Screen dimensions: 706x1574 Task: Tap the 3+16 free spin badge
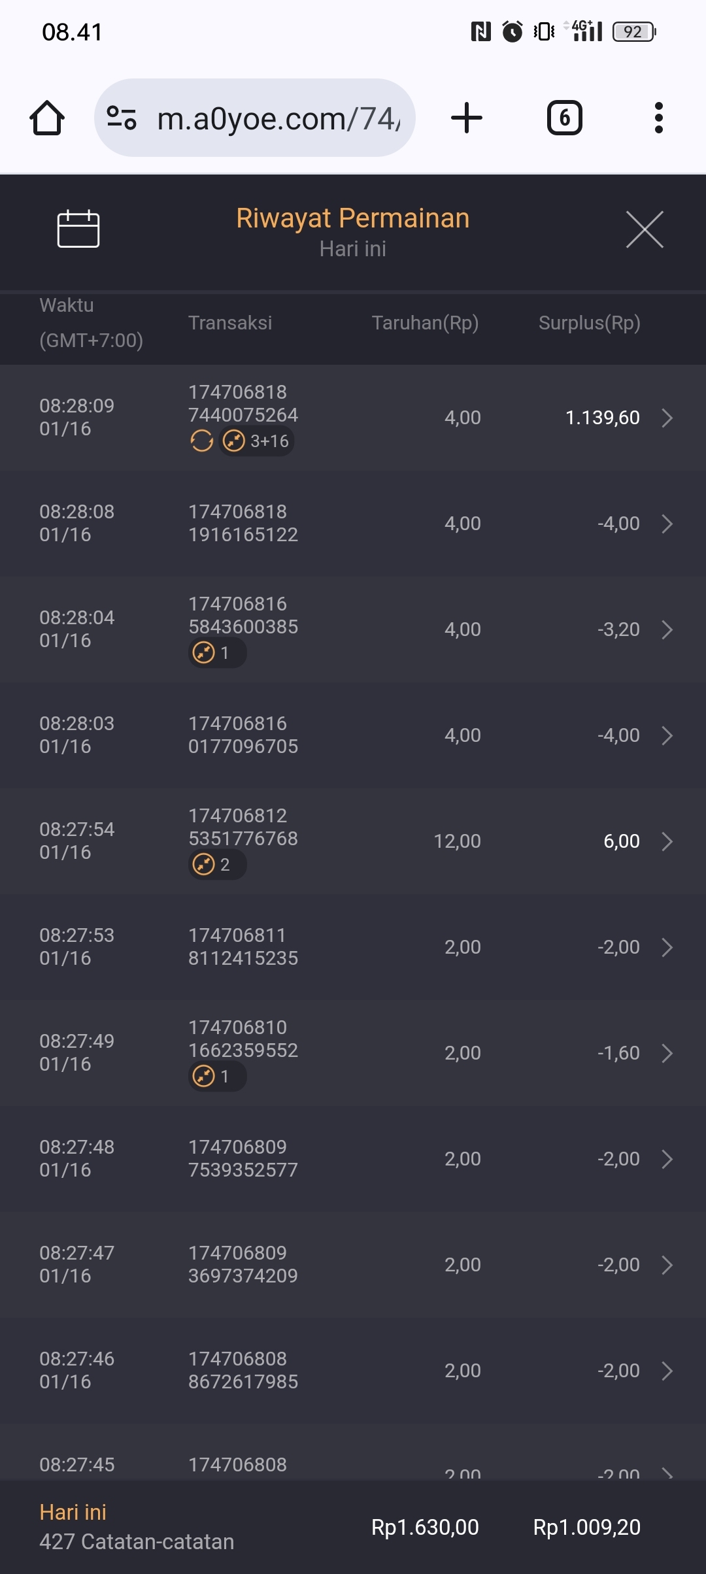coord(256,441)
